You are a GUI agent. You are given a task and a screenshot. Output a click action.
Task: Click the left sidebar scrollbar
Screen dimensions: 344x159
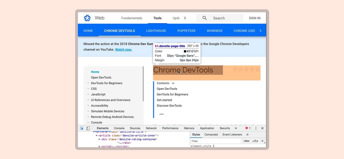click(143, 84)
